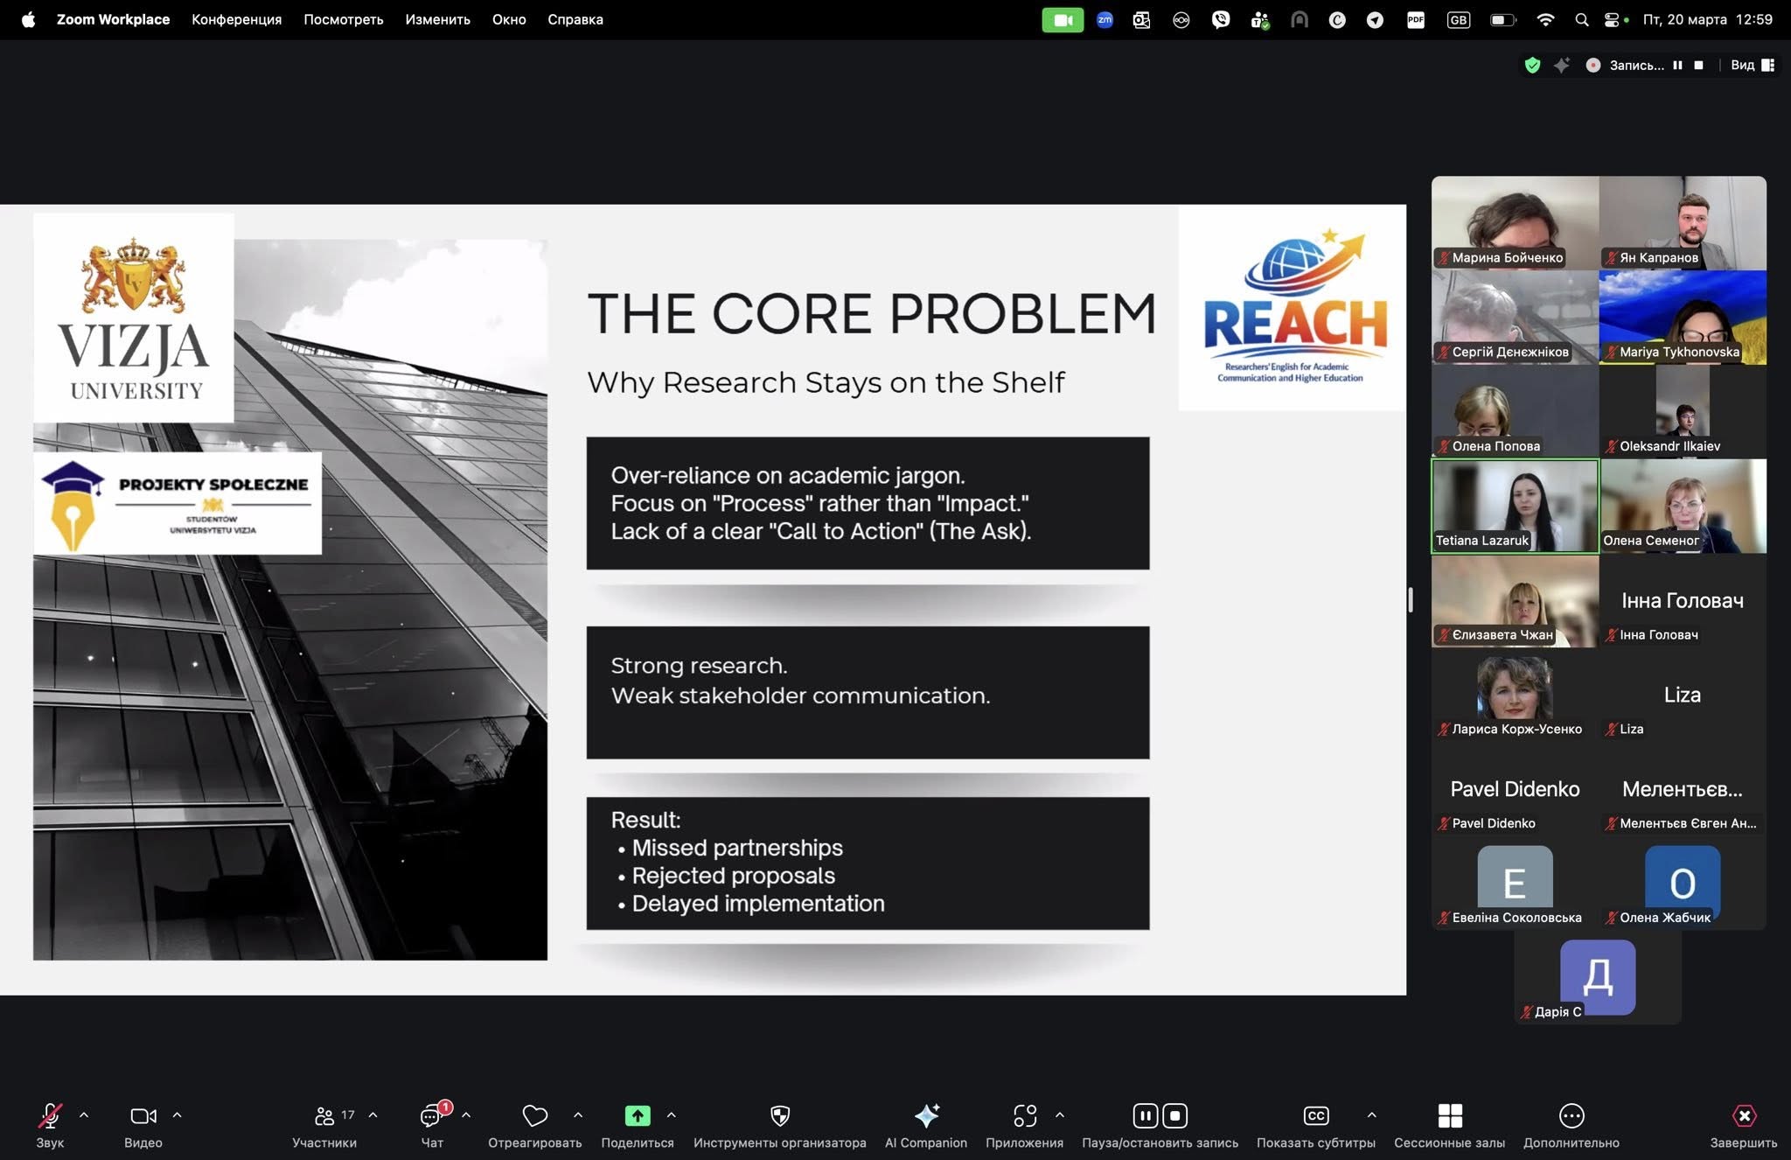Expand video options arrow next to Видео
Screen dimensions: 1791x1160
point(177,1115)
